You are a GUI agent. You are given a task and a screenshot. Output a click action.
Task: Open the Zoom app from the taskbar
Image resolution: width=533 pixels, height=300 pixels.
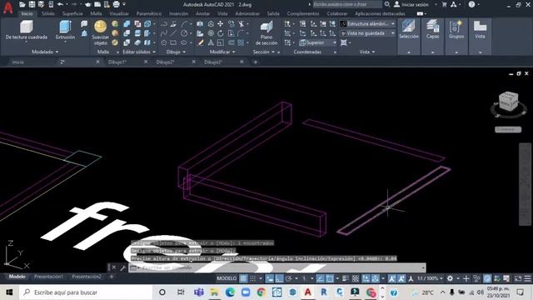pos(246,292)
